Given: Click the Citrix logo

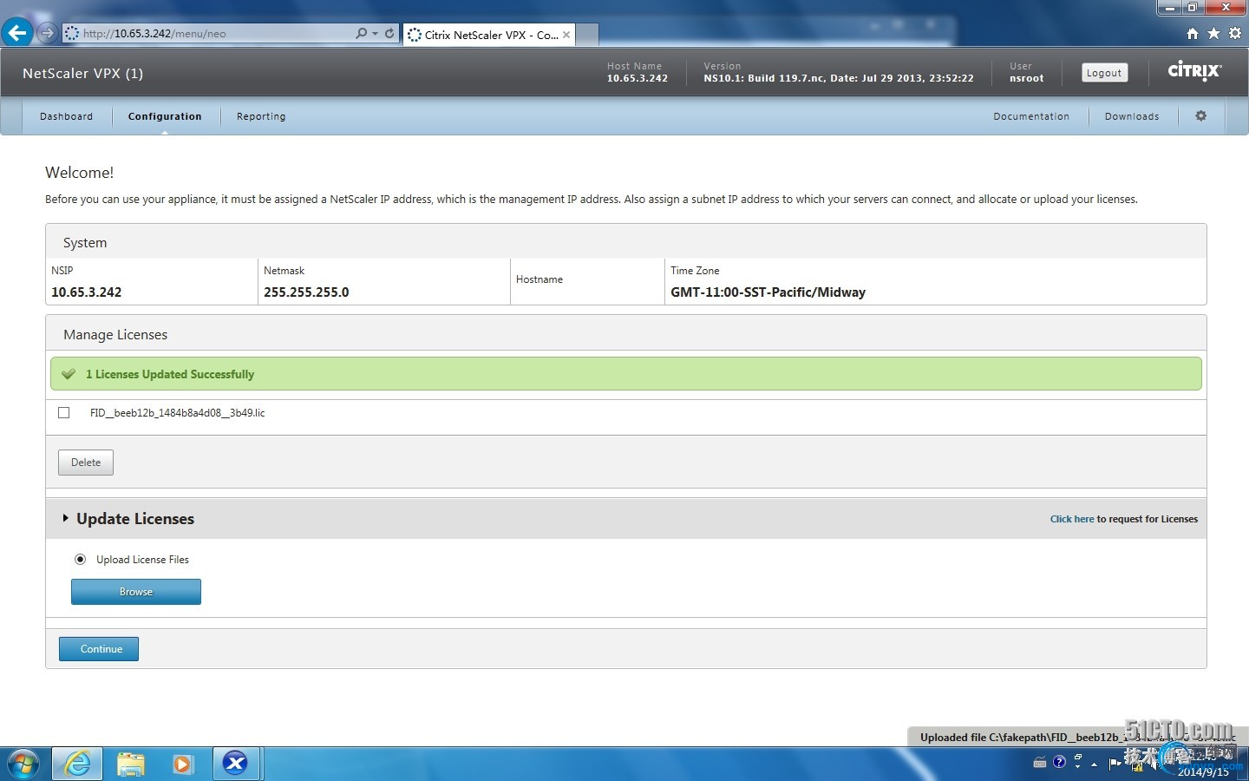Looking at the screenshot, I should [1194, 71].
